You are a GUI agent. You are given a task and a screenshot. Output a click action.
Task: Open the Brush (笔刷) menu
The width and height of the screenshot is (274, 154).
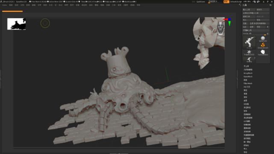[x=11, y=5]
